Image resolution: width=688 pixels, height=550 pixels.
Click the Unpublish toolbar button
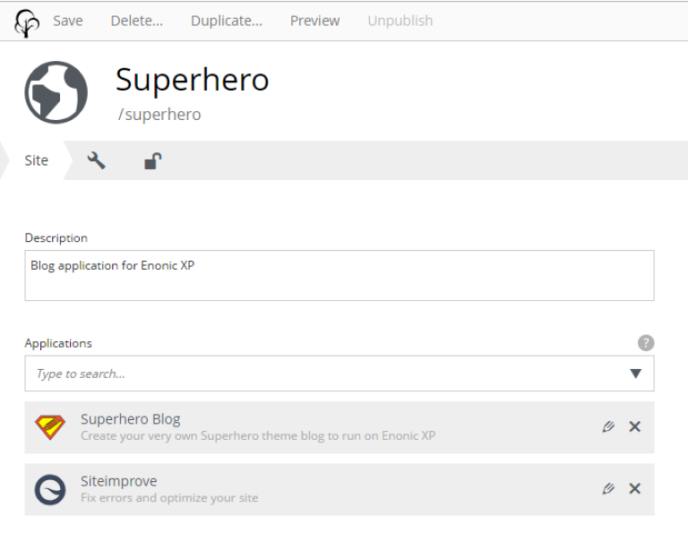coord(400,21)
